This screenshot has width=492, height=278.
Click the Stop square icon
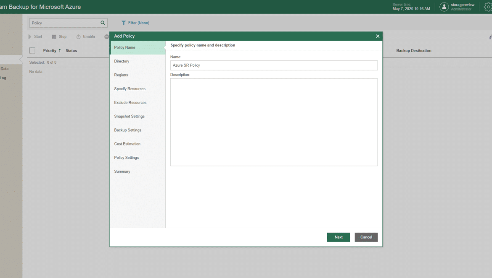(x=54, y=36)
